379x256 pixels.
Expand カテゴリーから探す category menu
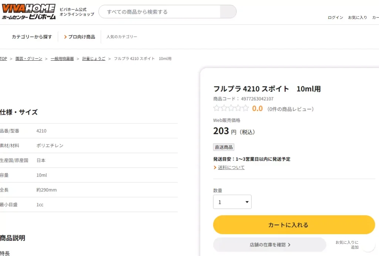click(x=31, y=37)
